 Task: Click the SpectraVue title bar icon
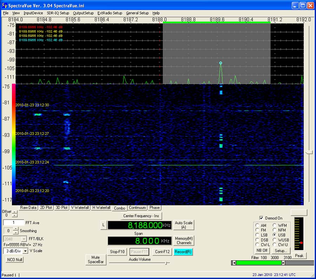point(5,5)
